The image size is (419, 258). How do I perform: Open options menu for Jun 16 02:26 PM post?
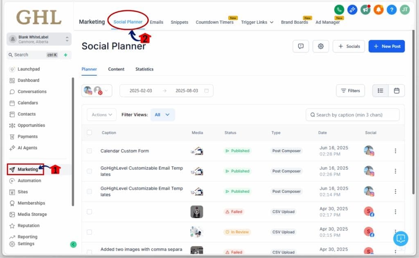(x=395, y=171)
